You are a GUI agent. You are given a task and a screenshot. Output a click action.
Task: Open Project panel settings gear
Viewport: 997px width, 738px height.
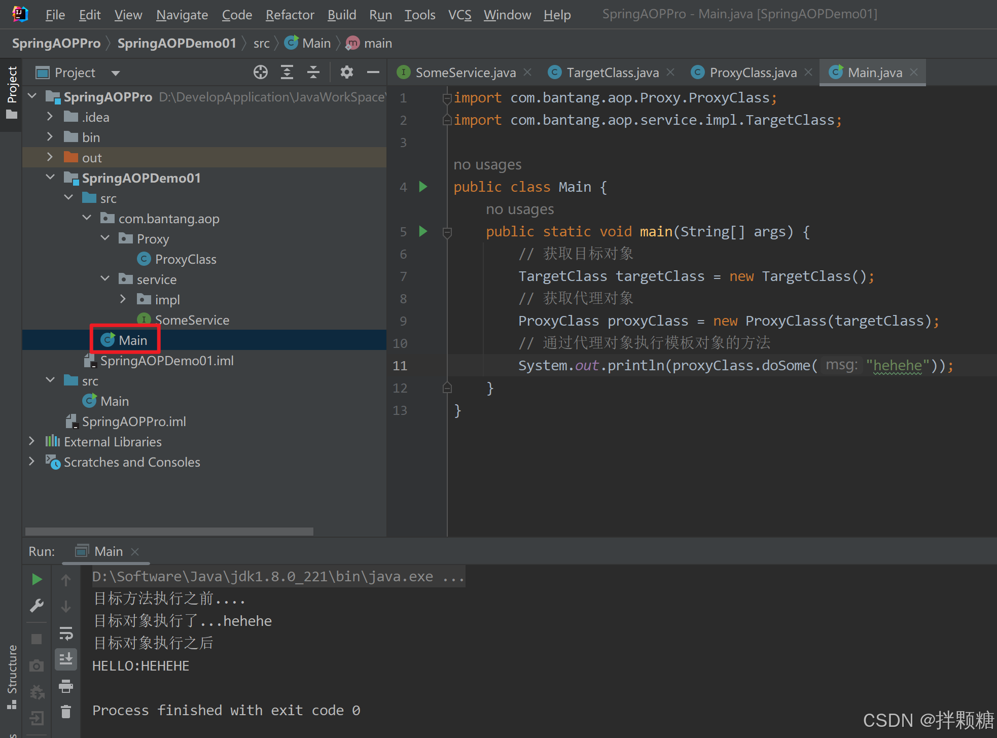[346, 73]
